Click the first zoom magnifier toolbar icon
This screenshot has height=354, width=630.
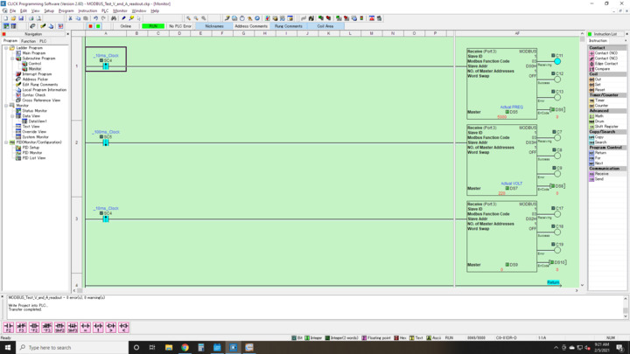[188, 18]
